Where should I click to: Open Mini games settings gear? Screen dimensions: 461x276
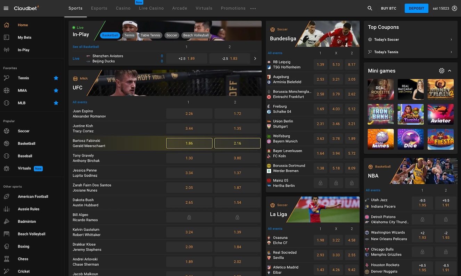pos(442,71)
